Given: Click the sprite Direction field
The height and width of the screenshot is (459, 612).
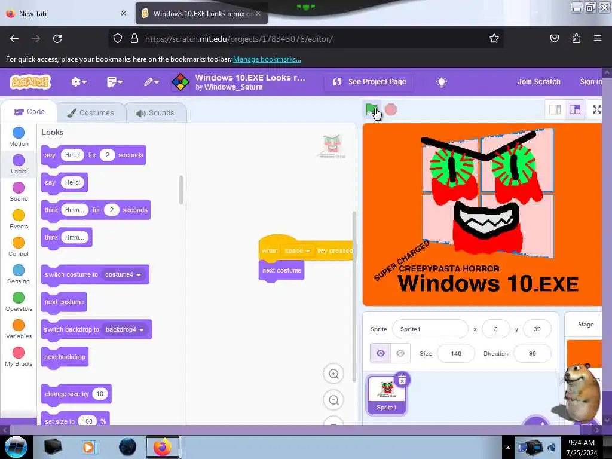Looking at the screenshot, I should tap(533, 354).
